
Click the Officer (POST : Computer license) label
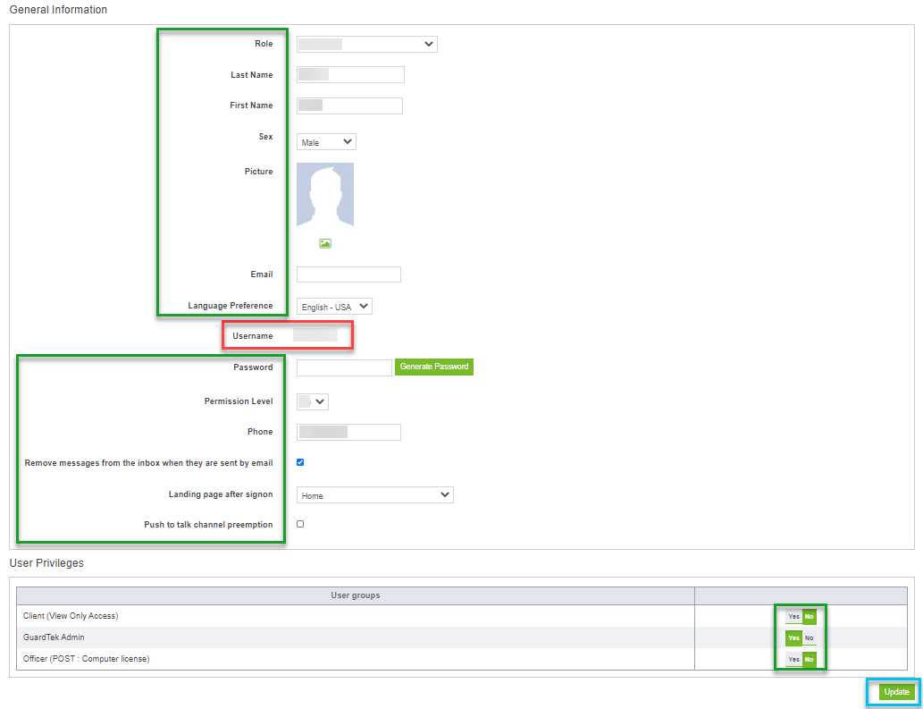pos(86,658)
